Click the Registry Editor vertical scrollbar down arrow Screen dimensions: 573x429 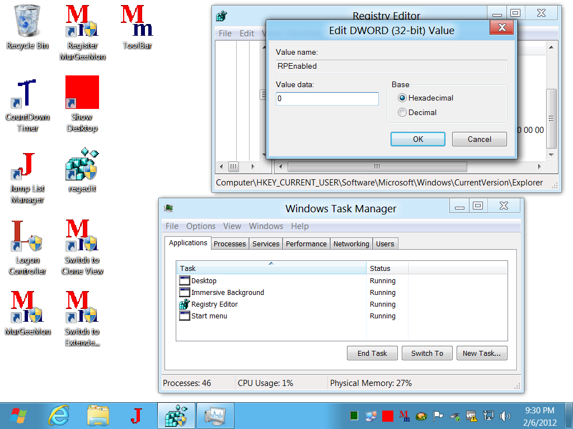551,155
